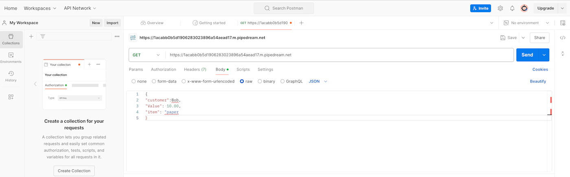This screenshot has width=570, height=177.
Task: Click the collections filter search field
Action: [74, 37]
